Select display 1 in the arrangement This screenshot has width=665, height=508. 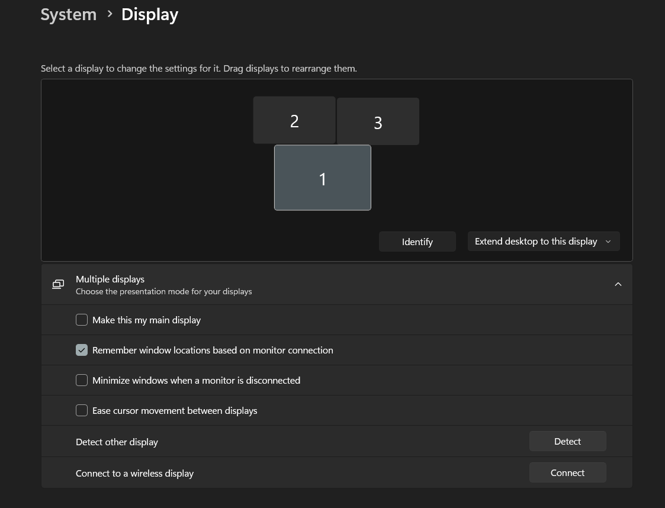(322, 178)
